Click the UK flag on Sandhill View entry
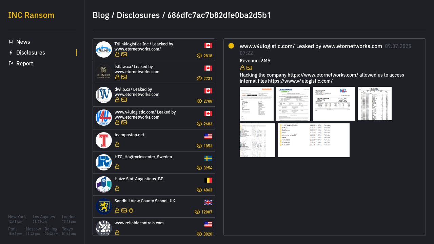This screenshot has width=434, height=244. pos(208,202)
